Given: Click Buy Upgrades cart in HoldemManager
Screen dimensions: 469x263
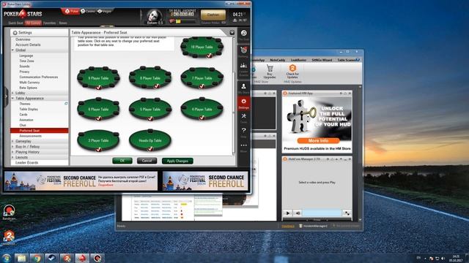Looking at the screenshot, I should point(270,72).
